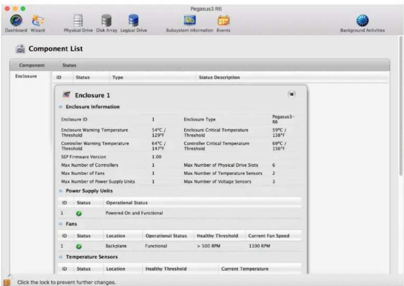Viewport: 404px width, 286px height.
Task: Click the green zoom window button
Action: pyautogui.click(x=23, y=8)
